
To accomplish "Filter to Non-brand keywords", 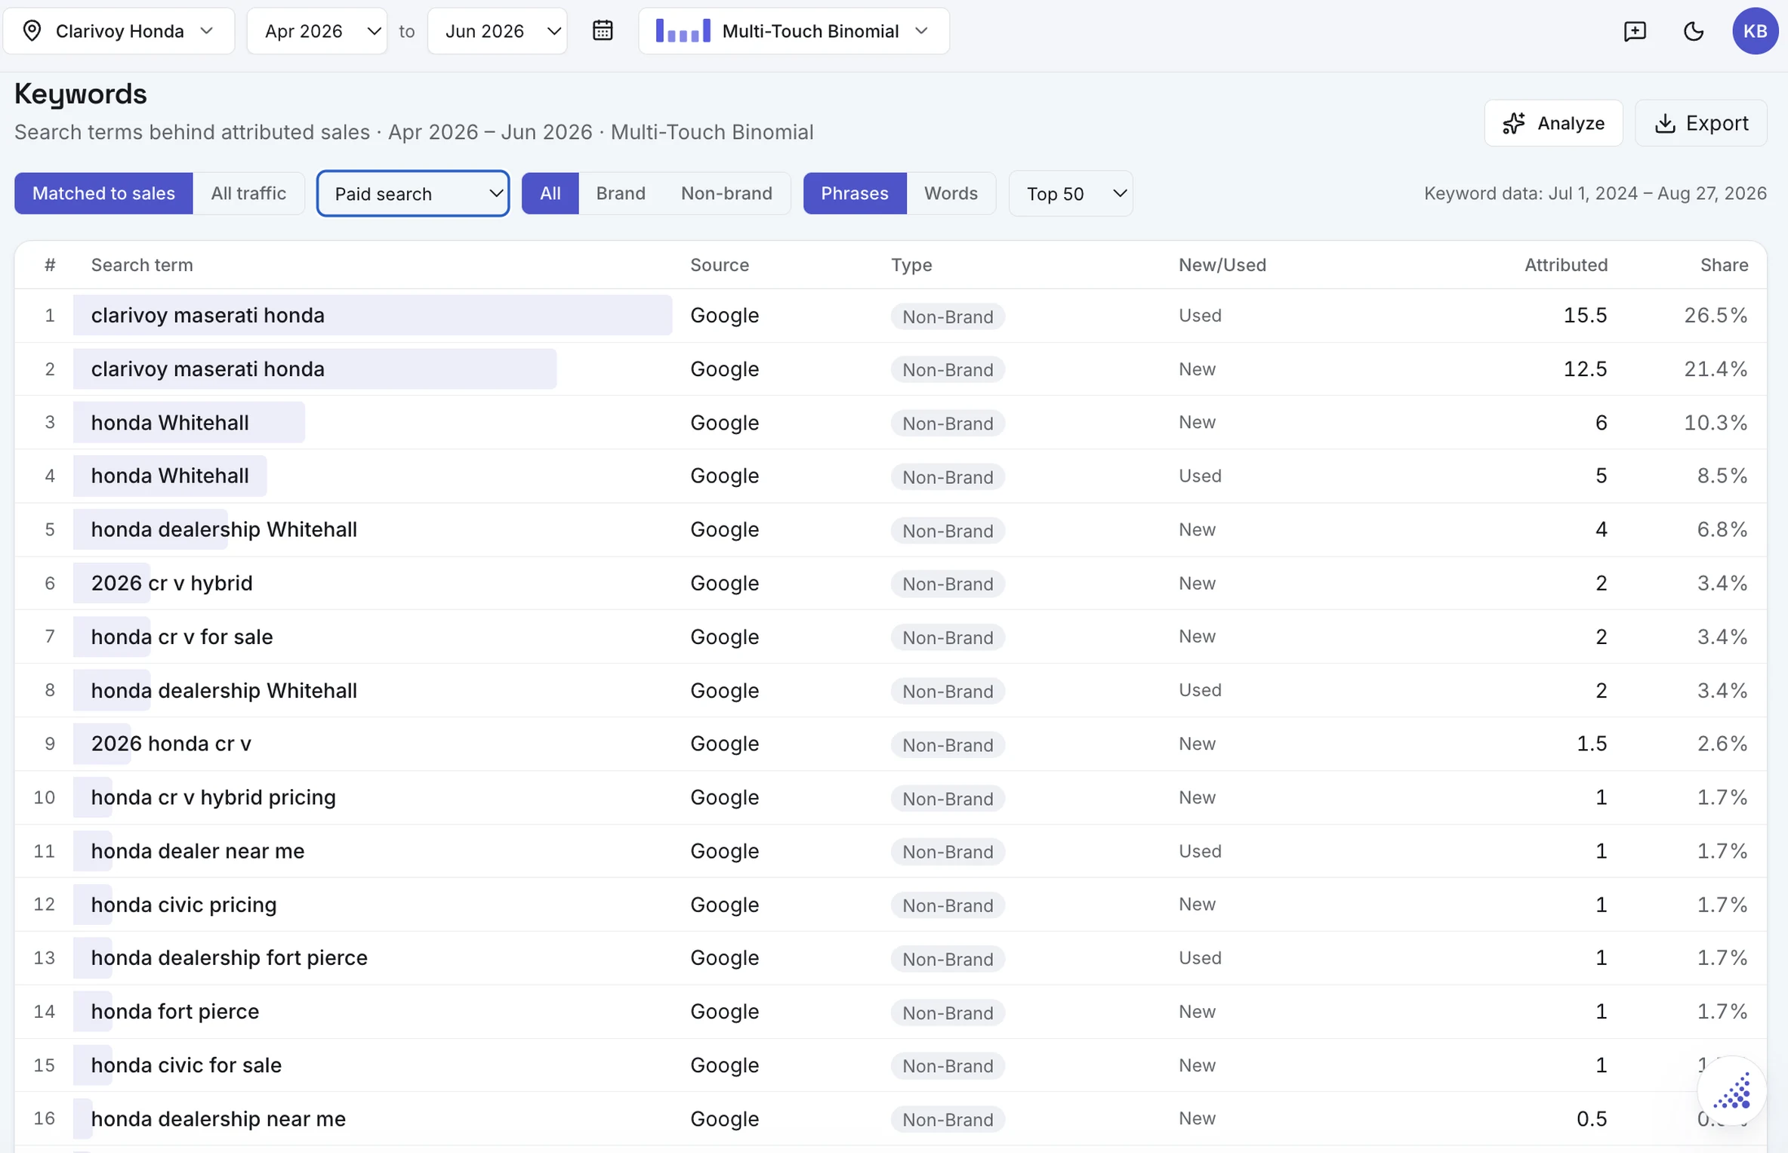I will click(x=726, y=193).
